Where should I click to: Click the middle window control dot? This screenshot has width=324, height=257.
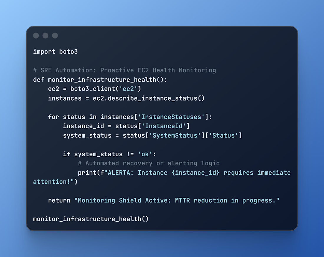click(45, 36)
